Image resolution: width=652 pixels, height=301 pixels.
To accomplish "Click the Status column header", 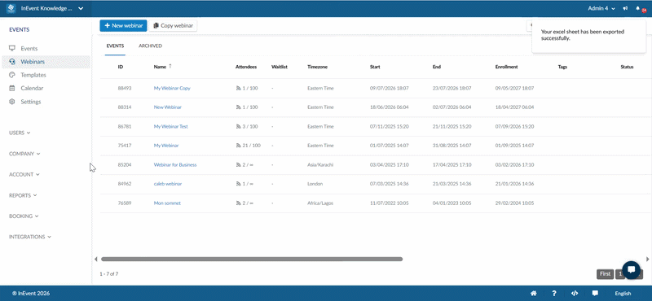I will (627, 67).
